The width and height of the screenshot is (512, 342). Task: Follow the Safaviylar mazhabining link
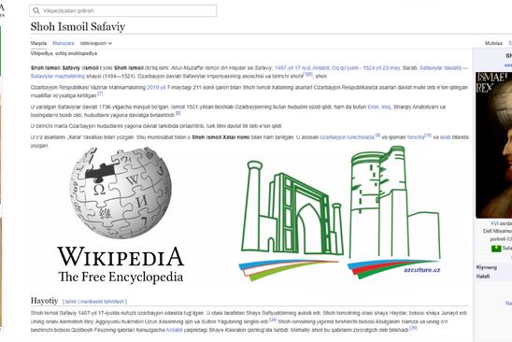pos(58,76)
